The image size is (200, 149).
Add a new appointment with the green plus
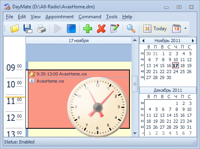88,29
